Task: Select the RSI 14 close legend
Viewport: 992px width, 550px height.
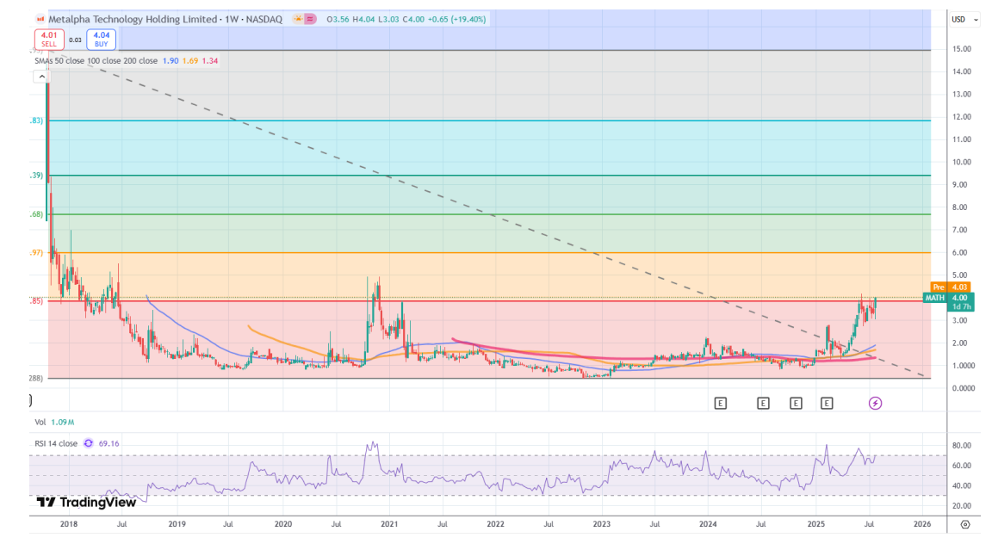Action: [x=56, y=443]
